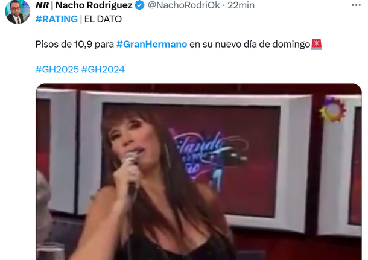Click text 'en su nuevo día de domingo'

250,44
